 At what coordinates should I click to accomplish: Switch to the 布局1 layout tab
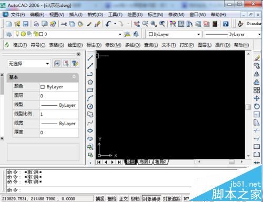(x=145, y=162)
